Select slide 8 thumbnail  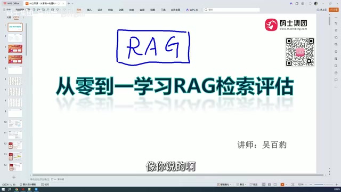15,102
